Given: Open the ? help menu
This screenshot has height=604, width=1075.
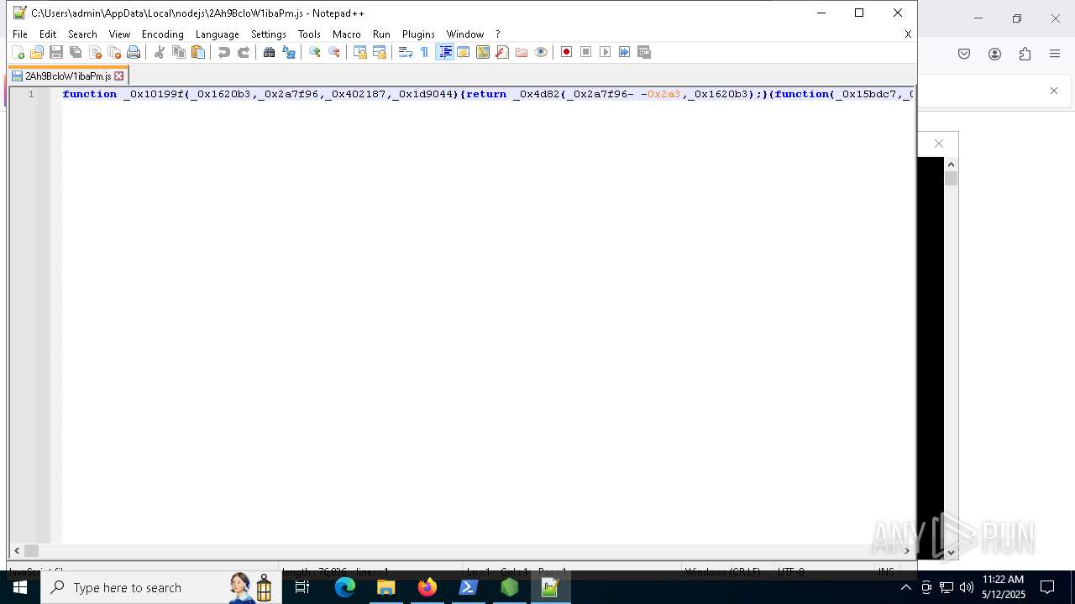Looking at the screenshot, I should (x=498, y=34).
